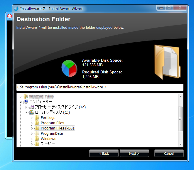The image size is (194, 170).
Task: Expand the ユーザー folder node
Action: pos(32,144)
